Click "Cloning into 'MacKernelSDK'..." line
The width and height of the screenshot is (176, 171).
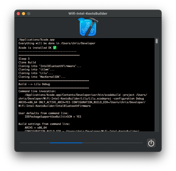pos(42,77)
